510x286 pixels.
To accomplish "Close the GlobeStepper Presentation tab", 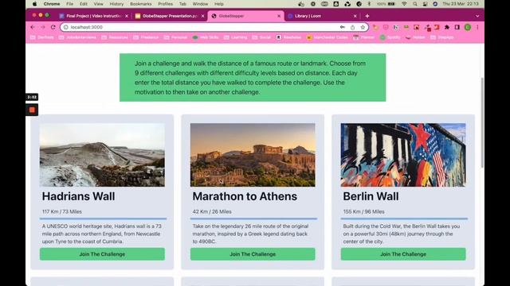I will tap(202, 16).
